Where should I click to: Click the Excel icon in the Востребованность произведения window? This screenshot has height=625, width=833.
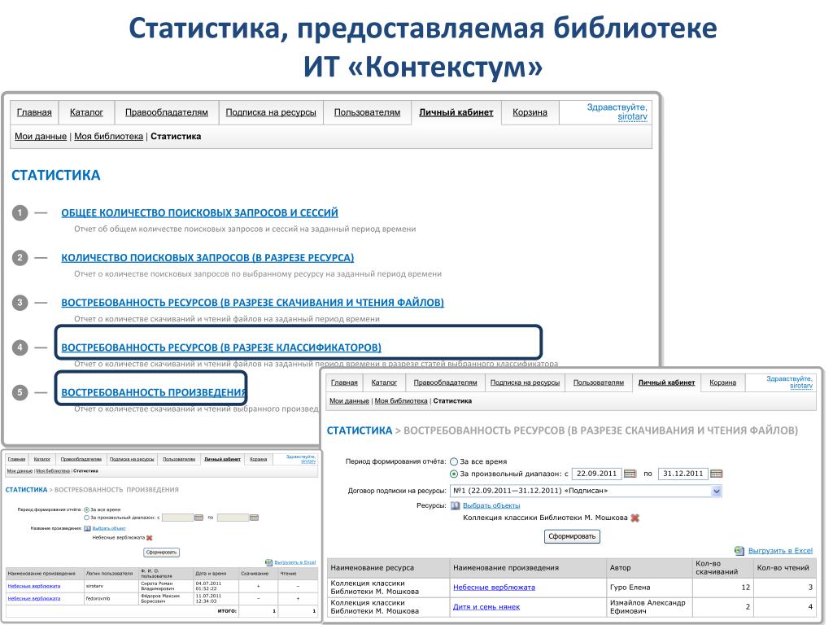pyautogui.click(x=268, y=562)
